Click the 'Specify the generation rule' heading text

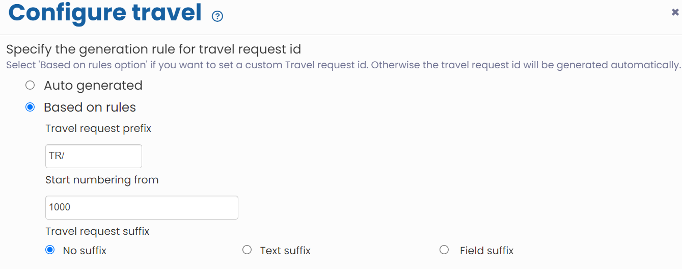tap(153, 49)
